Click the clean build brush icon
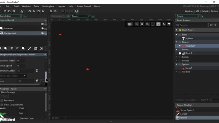Screen dimensions: 219x123 coord(43,11)
